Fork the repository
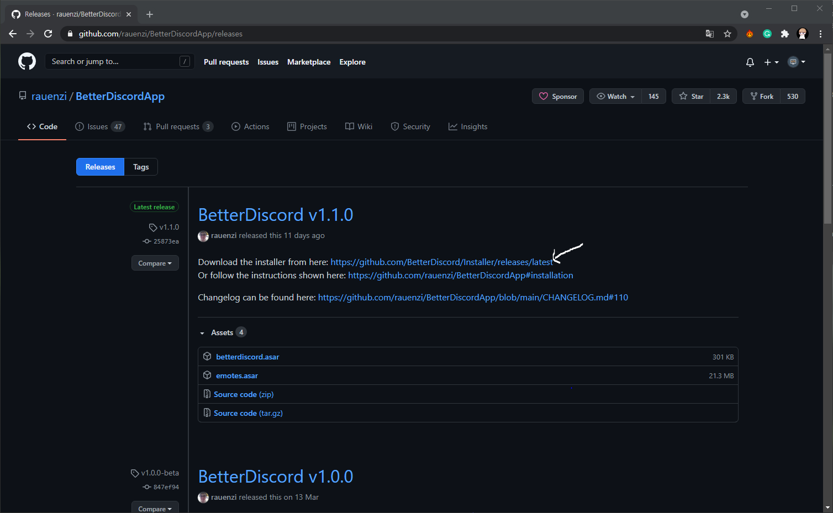The width and height of the screenshot is (833, 513). (761, 96)
